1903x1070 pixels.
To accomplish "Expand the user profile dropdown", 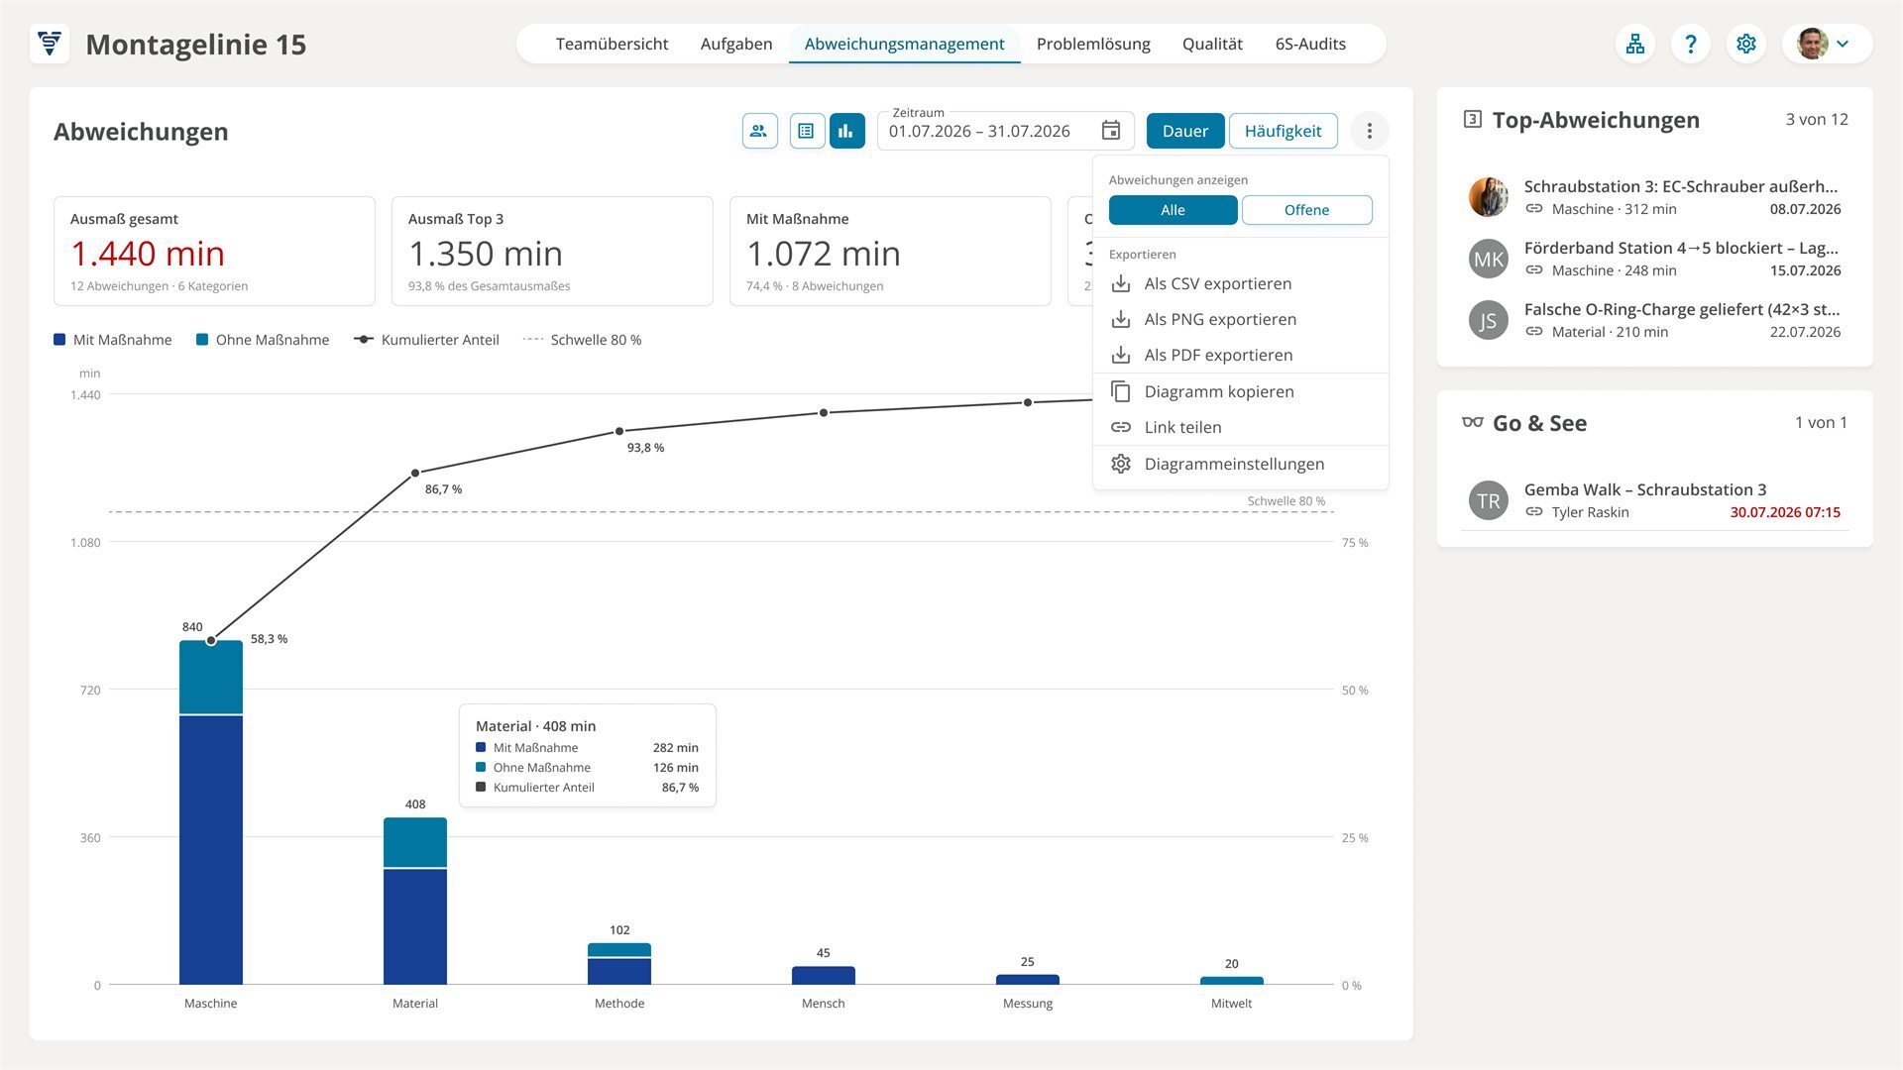I will [1828, 44].
